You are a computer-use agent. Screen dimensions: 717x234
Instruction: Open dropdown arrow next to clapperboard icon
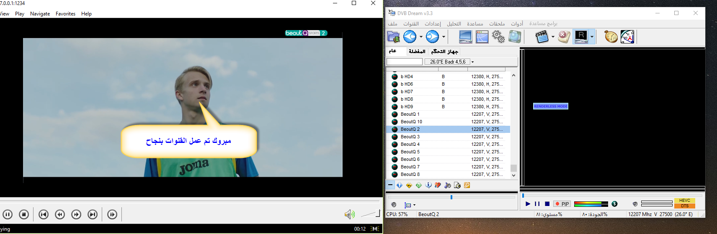coord(553,37)
